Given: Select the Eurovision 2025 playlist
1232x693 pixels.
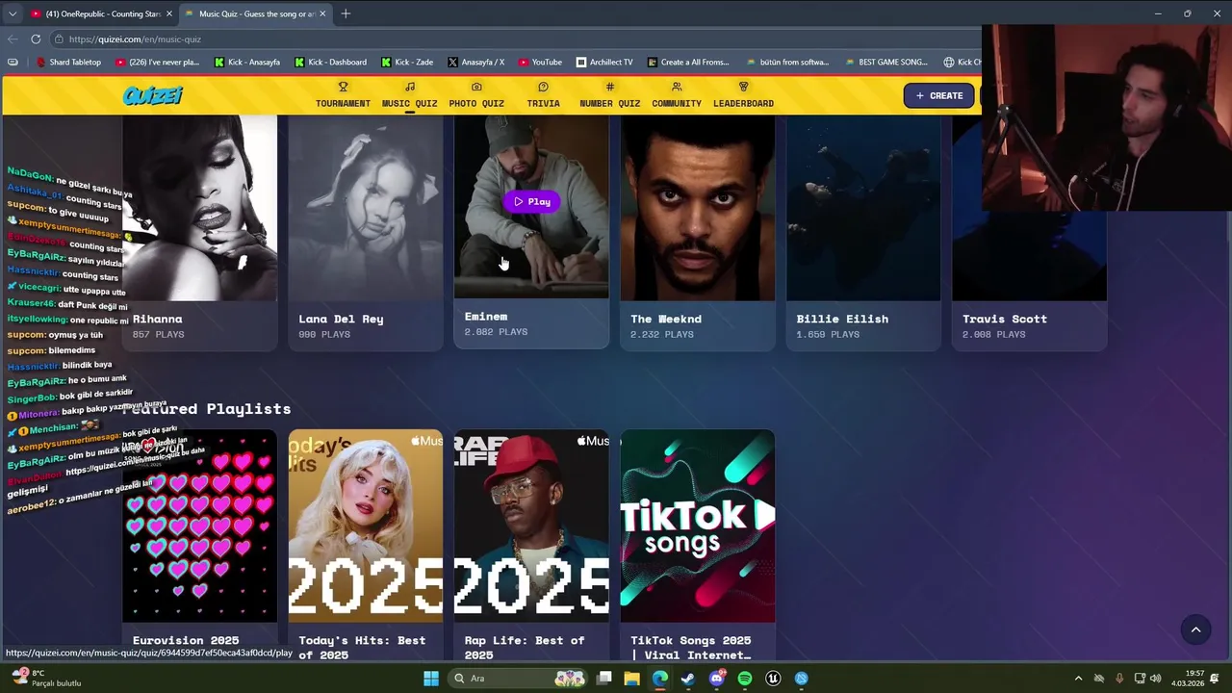Looking at the screenshot, I should pos(199,544).
